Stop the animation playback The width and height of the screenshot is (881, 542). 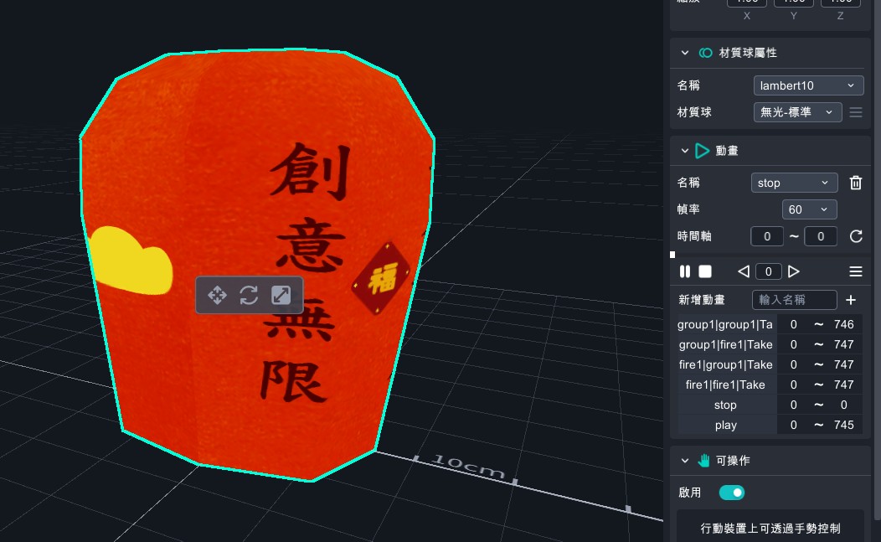pyautogui.click(x=705, y=271)
